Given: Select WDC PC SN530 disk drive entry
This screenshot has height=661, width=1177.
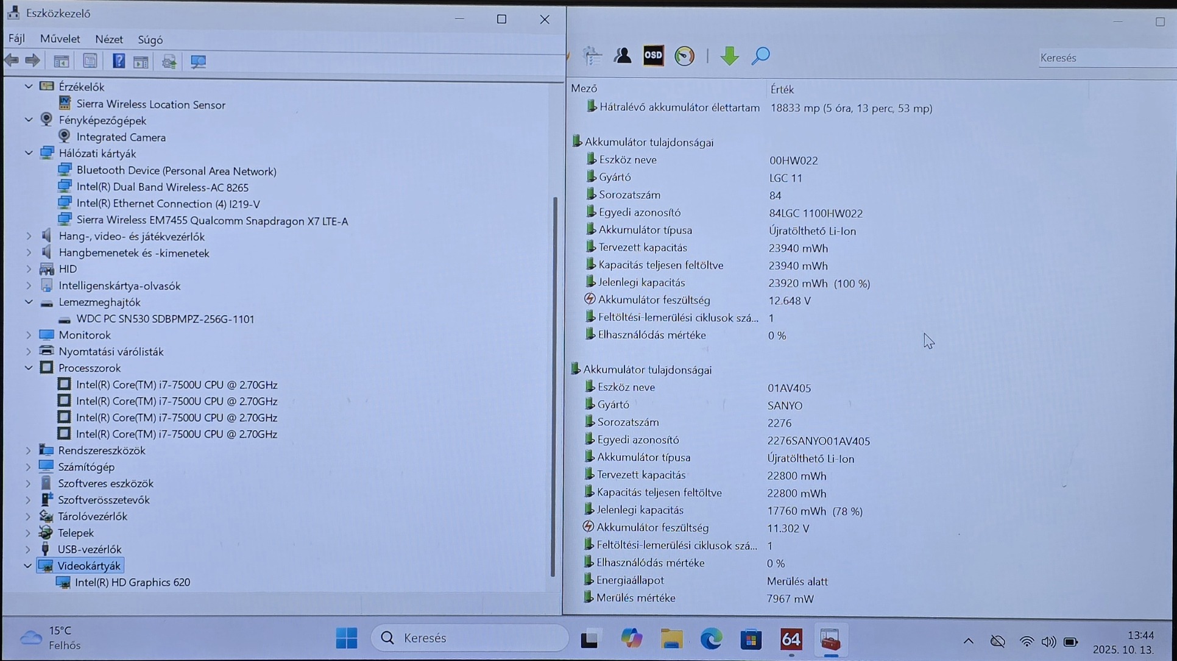Looking at the screenshot, I should click(x=165, y=319).
